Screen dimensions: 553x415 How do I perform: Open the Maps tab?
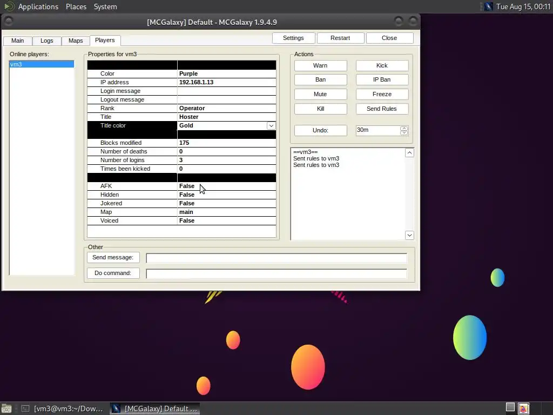[76, 41]
